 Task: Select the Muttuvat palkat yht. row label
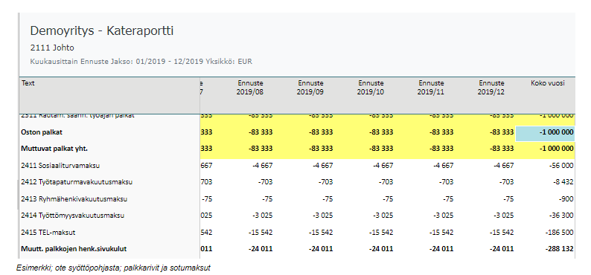click(x=54, y=149)
